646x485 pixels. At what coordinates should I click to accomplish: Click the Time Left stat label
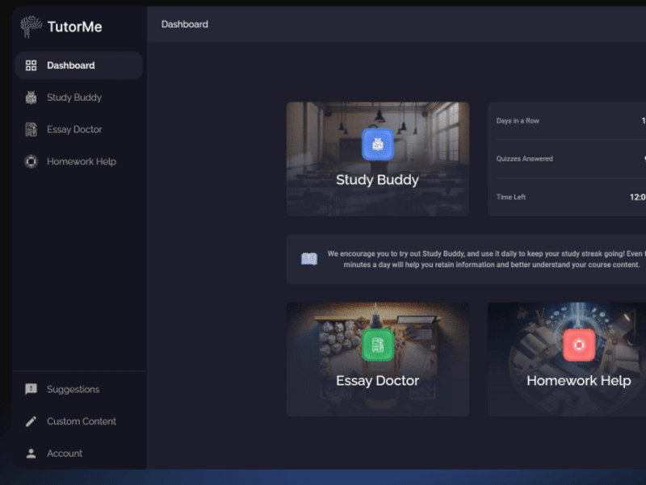click(511, 197)
